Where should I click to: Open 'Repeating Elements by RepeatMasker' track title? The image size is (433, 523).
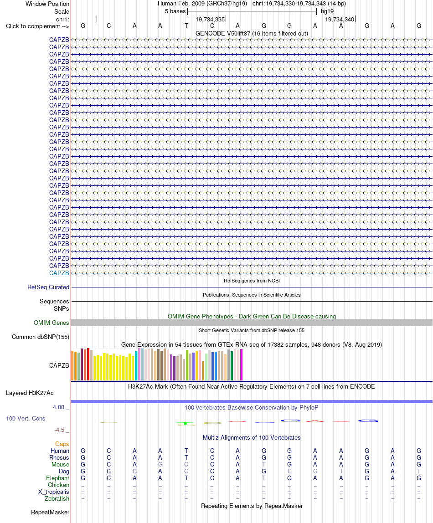(252, 506)
